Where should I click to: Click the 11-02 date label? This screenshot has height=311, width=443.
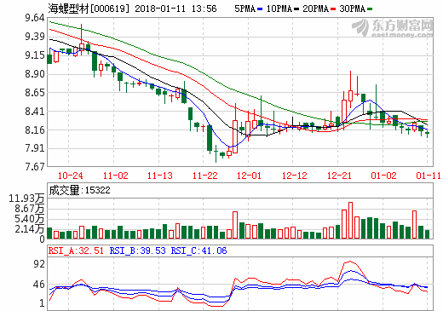pyautogui.click(x=115, y=176)
